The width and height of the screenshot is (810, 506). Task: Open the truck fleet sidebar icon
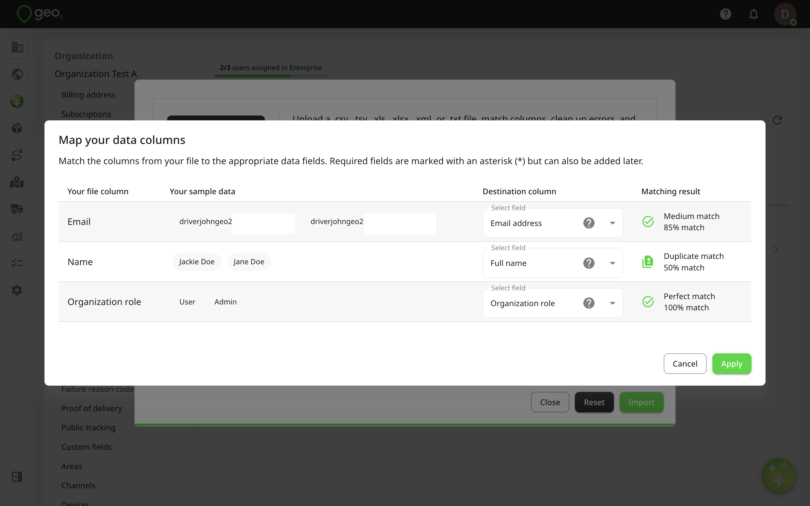click(17, 209)
